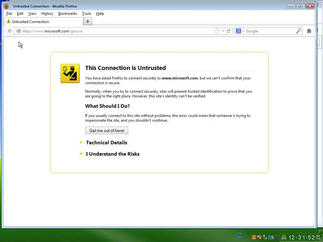Open the Bookmarks menu
The image size is (323, 242).
pyautogui.click(x=68, y=14)
